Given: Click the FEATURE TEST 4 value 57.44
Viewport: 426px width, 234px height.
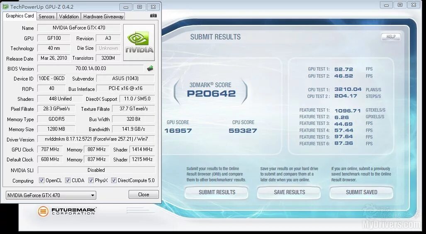Looking at the screenshot, I should click(x=344, y=130).
